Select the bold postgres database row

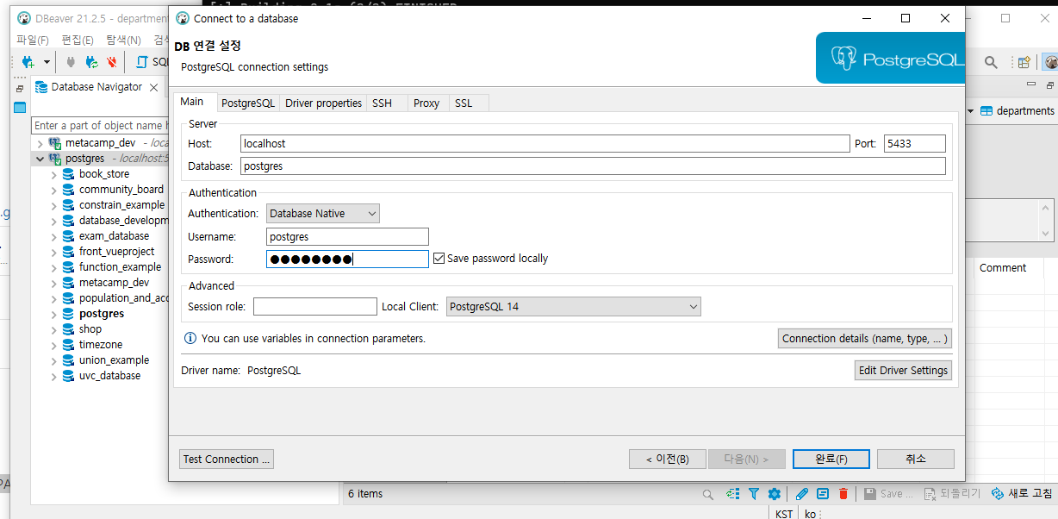point(102,314)
